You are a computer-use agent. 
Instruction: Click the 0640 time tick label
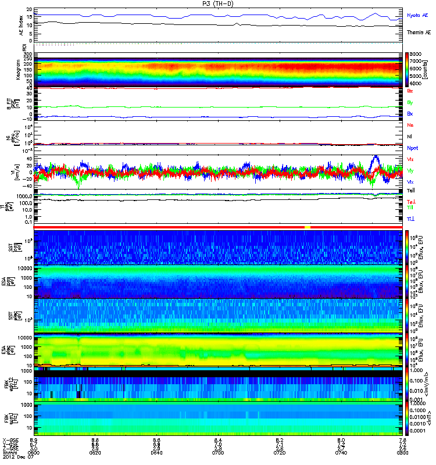[156, 453]
